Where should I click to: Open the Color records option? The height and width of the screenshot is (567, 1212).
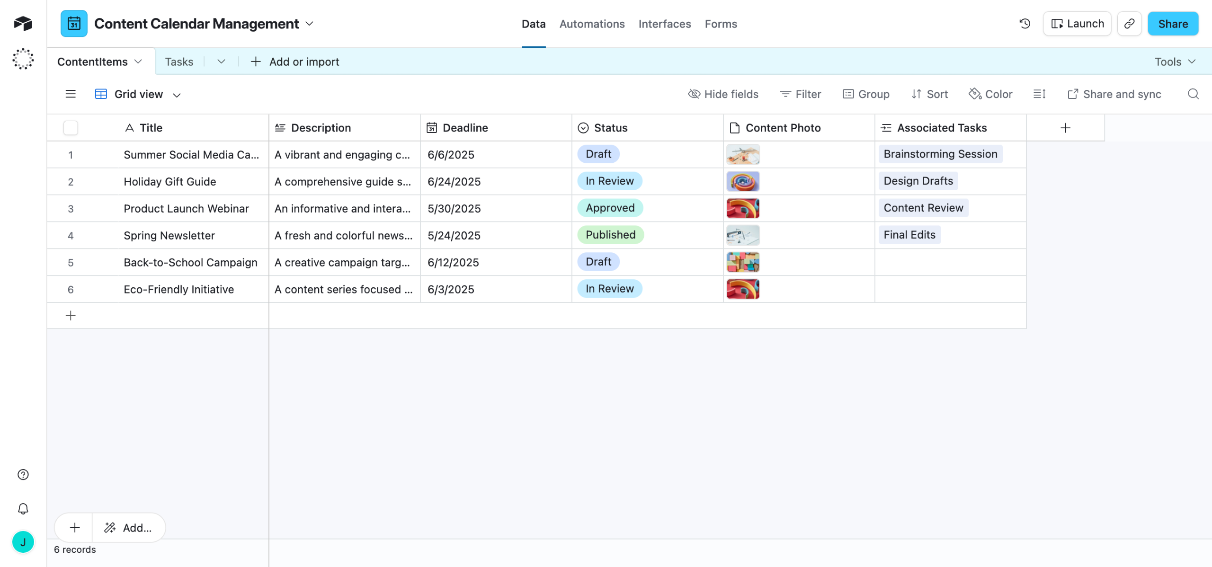[990, 94]
